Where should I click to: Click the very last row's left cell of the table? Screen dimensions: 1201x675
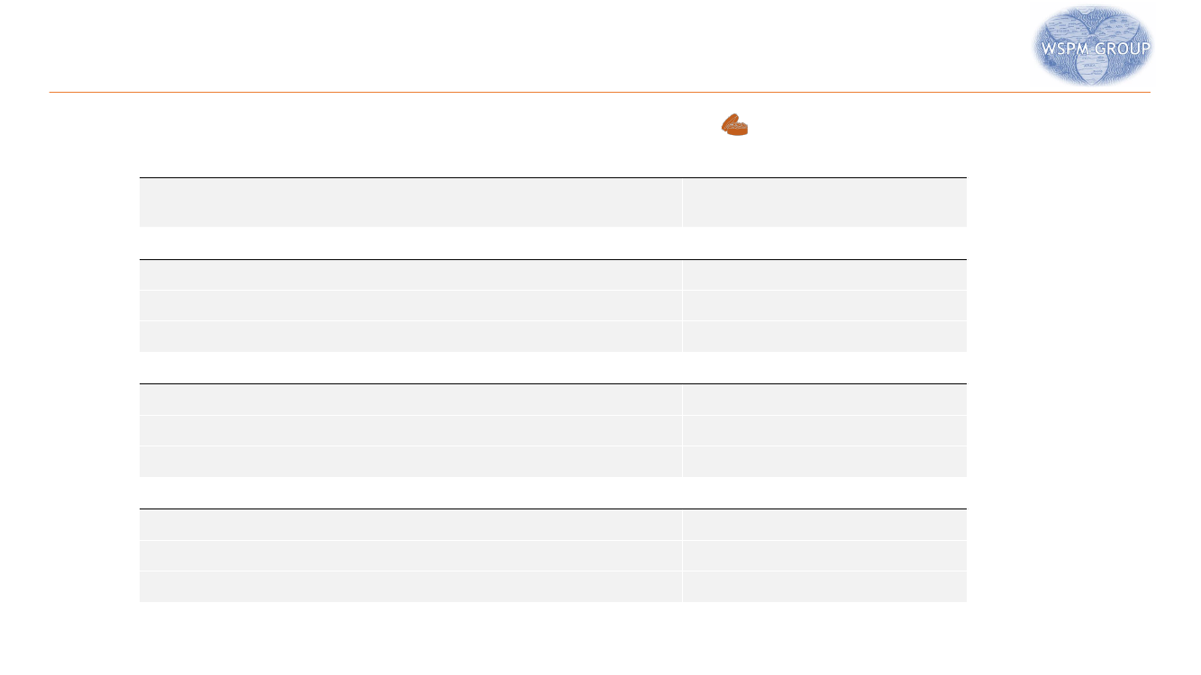pyautogui.click(x=411, y=587)
